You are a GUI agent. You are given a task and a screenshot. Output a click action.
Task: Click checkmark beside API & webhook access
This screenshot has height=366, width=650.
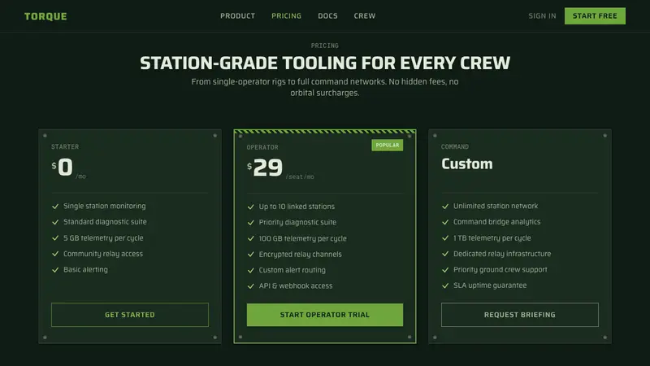tap(250, 286)
